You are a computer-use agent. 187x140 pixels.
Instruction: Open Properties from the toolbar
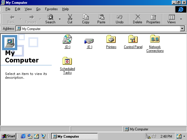click(153, 19)
